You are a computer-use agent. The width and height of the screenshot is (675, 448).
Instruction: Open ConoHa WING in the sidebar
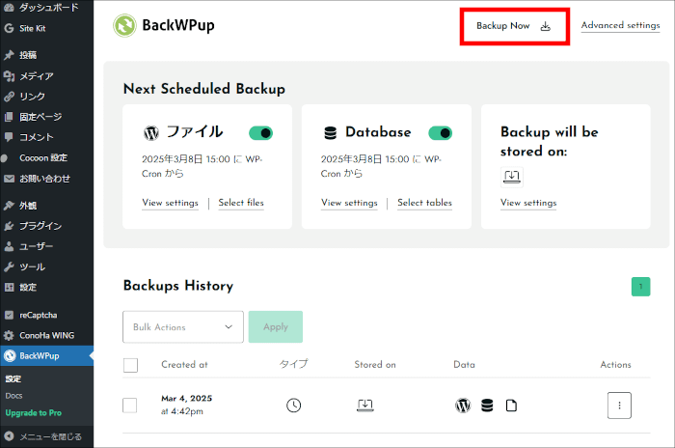46,335
